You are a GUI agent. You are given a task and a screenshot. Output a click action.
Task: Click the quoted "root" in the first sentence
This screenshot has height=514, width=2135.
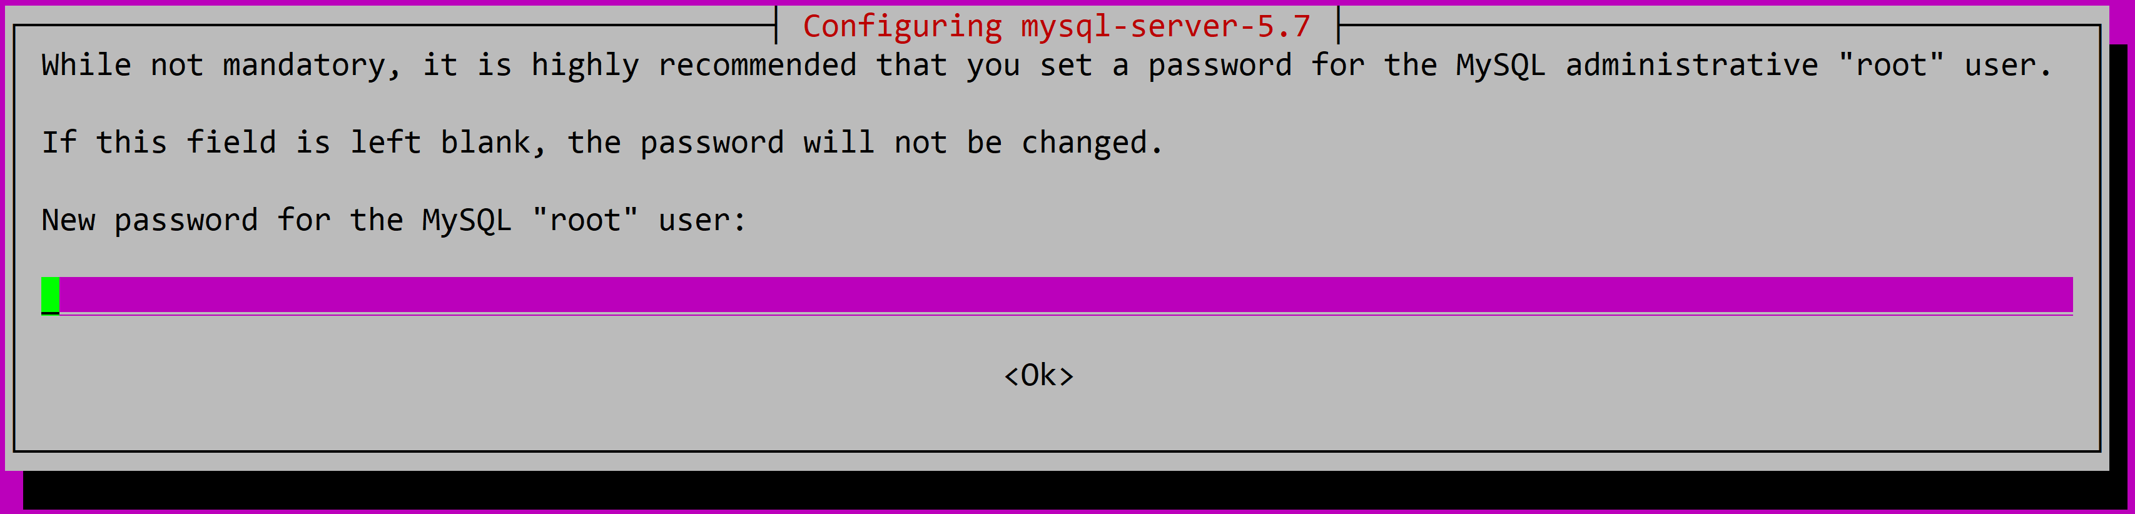pos(1890,66)
